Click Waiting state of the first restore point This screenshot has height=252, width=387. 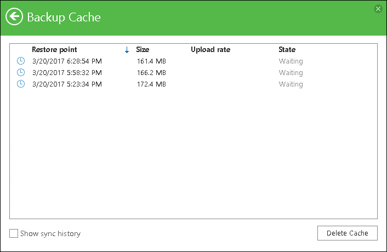pos(291,61)
